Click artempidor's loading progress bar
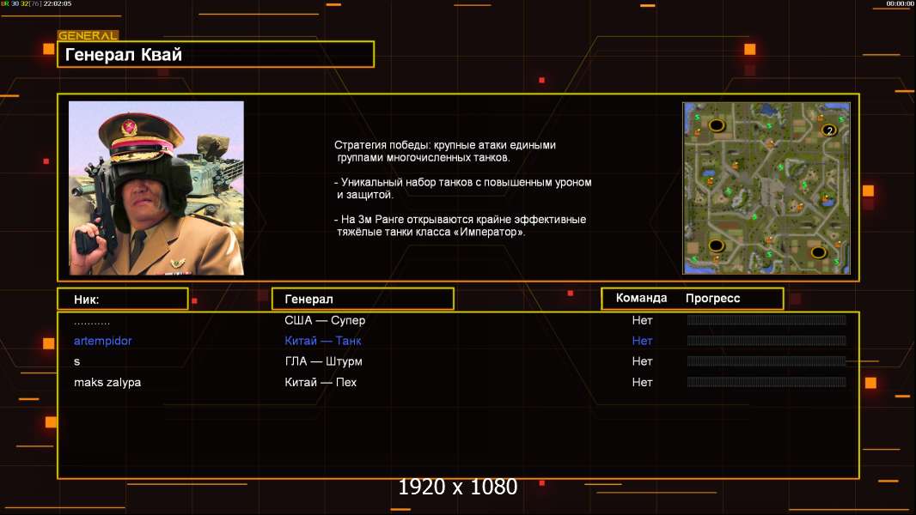Viewport: 916px width, 515px height. coord(766,341)
